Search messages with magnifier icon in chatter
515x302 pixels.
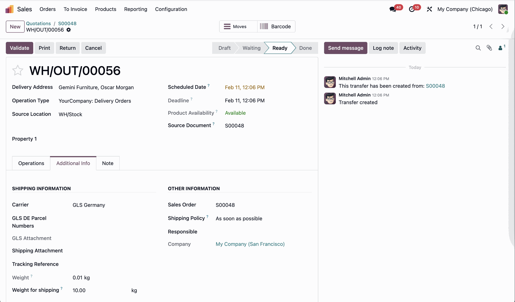pos(478,48)
